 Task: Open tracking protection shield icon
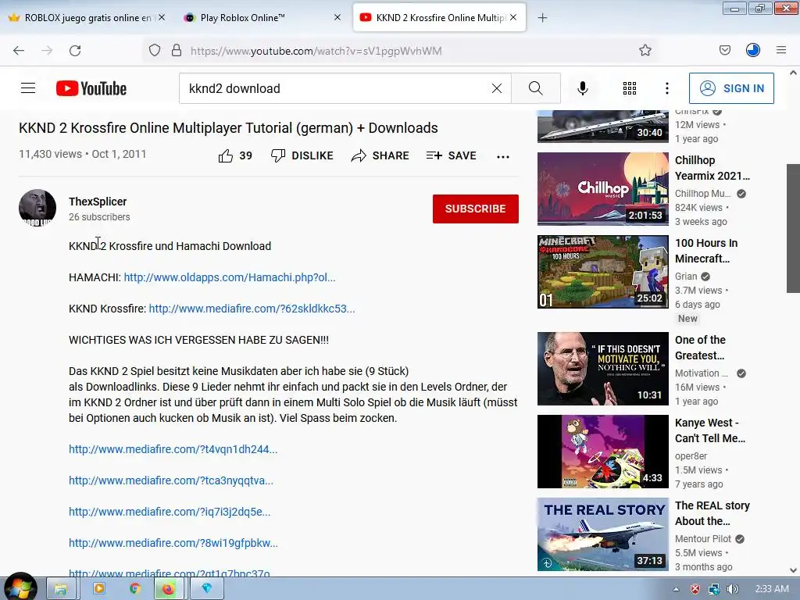coord(155,50)
